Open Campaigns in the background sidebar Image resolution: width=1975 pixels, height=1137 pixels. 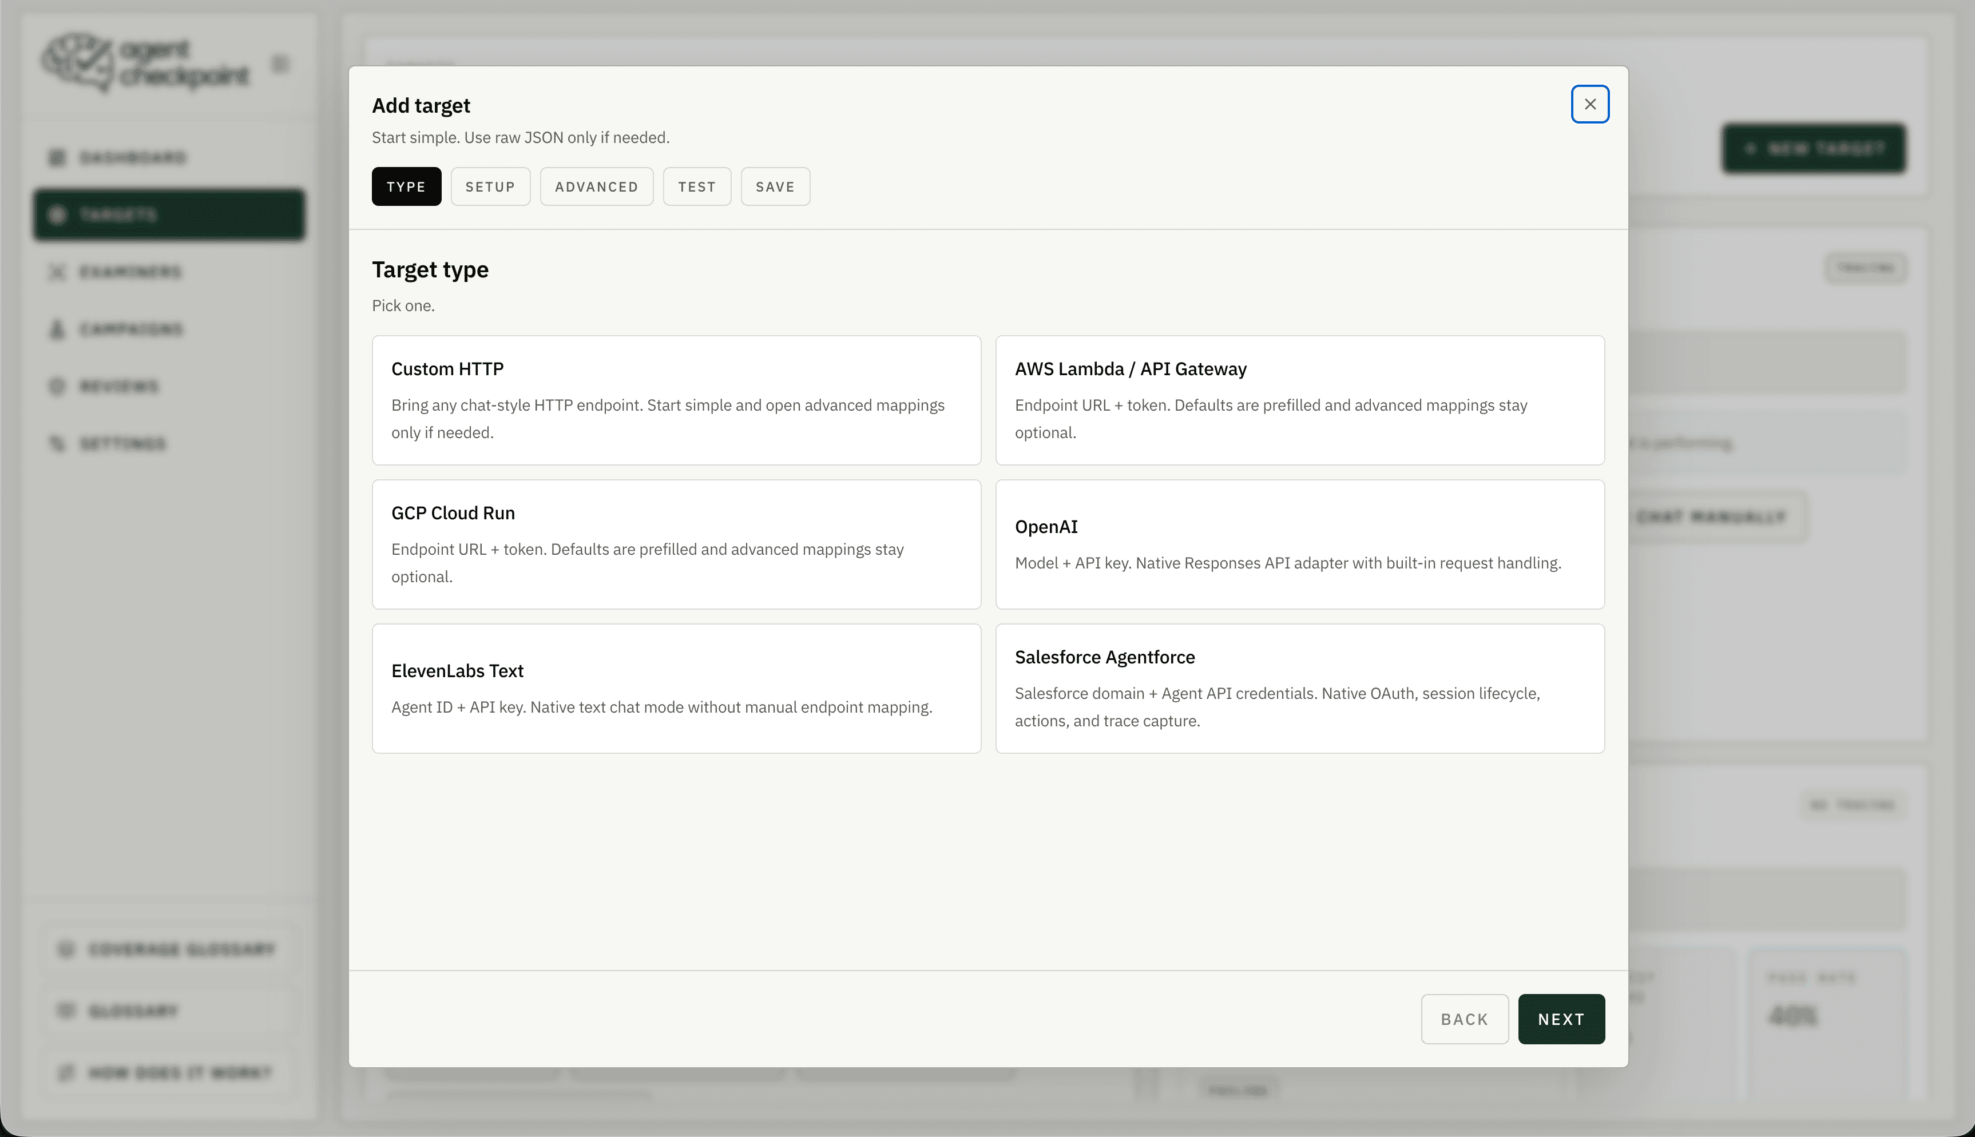click(x=169, y=329)
